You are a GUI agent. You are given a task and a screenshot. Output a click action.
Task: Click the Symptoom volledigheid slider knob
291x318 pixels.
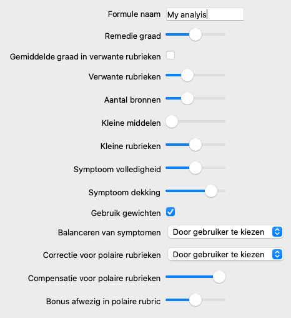[x=195, y=168]
